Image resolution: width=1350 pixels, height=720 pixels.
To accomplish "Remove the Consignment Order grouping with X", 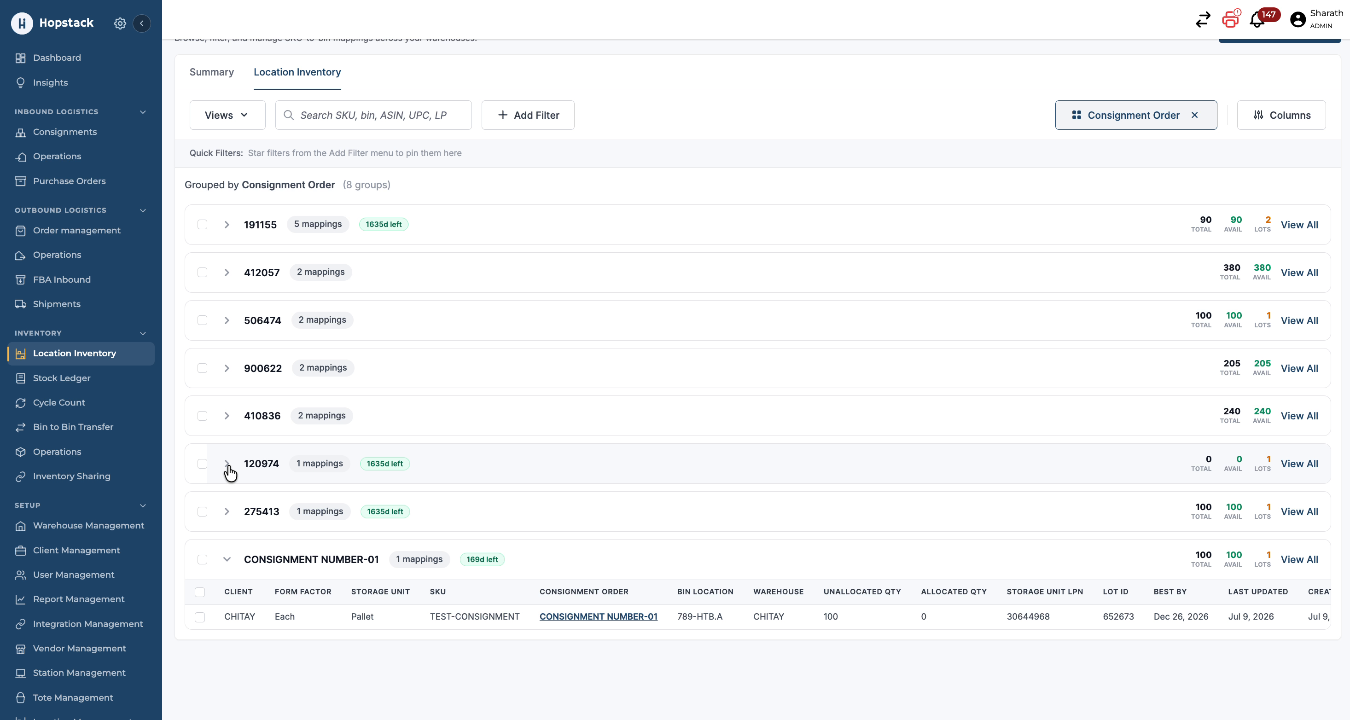I will pyautogui.click(x=1195, y=115).
